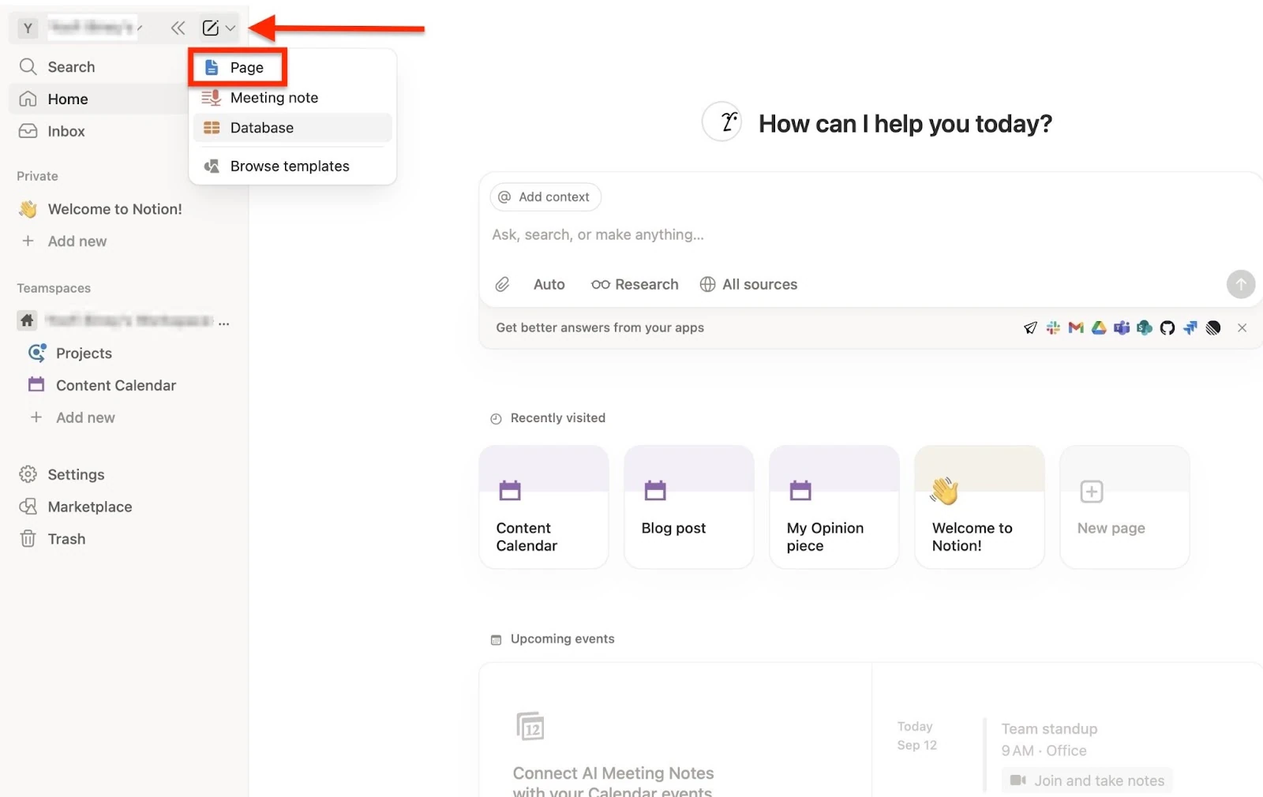Viewport: 1263px width, 797px height.
Task: Choose Meeting note in create menu
Action: pyautogui.click(x=292, y=98)
